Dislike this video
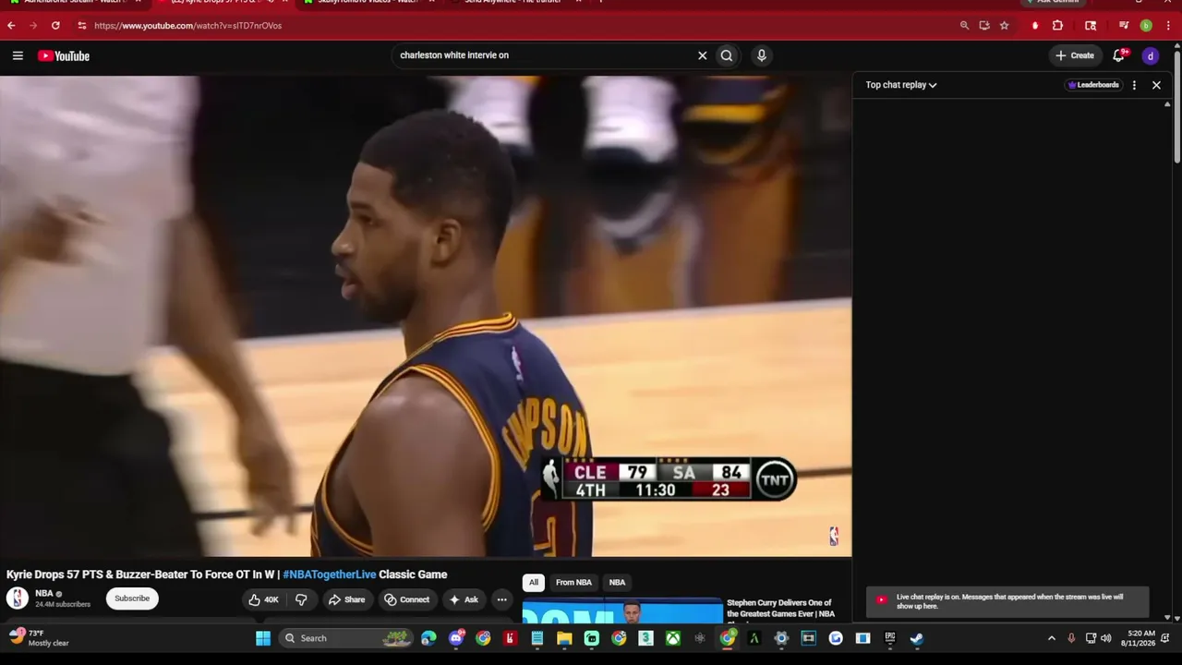This screenshot has height=665, width=1182. point(301,599)
